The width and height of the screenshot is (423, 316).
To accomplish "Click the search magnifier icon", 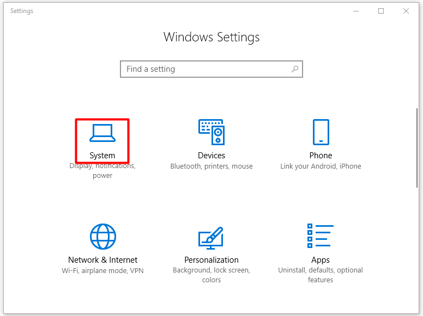I will 295,69.
